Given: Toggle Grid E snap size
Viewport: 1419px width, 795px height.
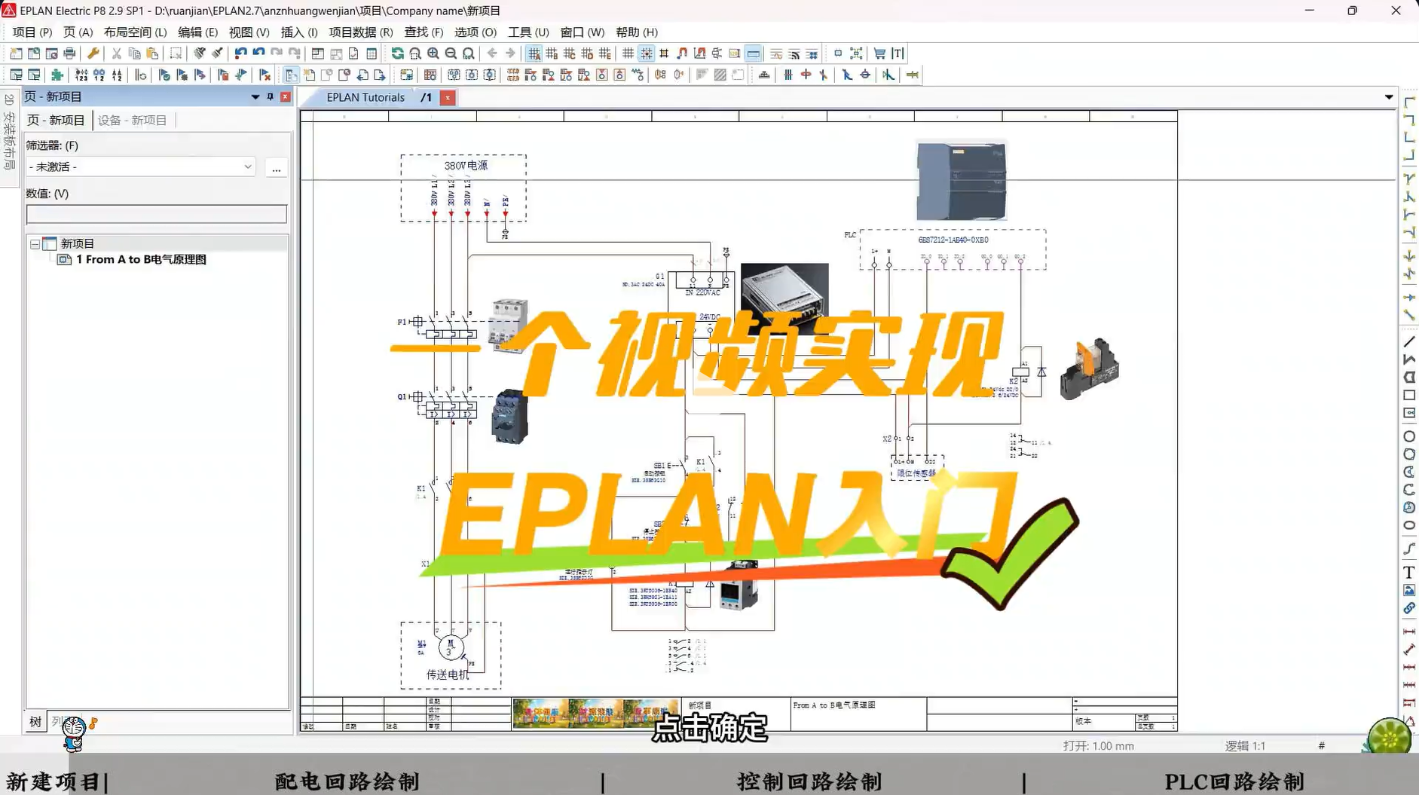Looking at the screenshot, I should pyautogui.click(x=605, y=54).
